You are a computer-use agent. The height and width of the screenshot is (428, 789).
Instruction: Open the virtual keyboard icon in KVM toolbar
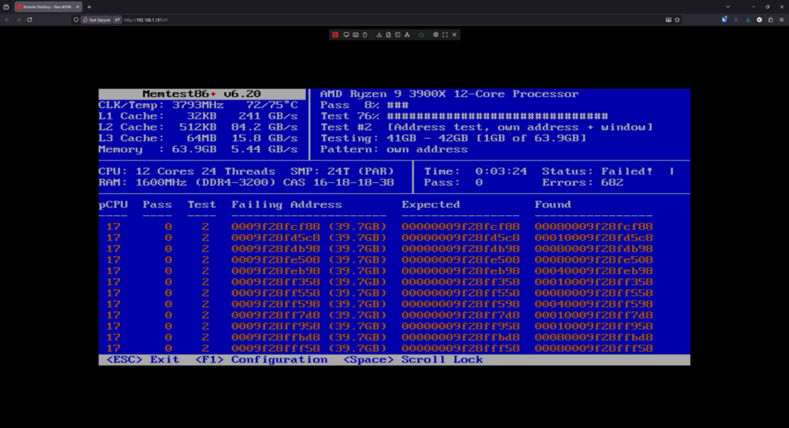[x=355, y=35]
